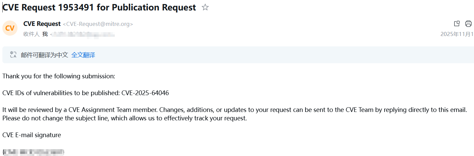Open the email in a new window

457,24
